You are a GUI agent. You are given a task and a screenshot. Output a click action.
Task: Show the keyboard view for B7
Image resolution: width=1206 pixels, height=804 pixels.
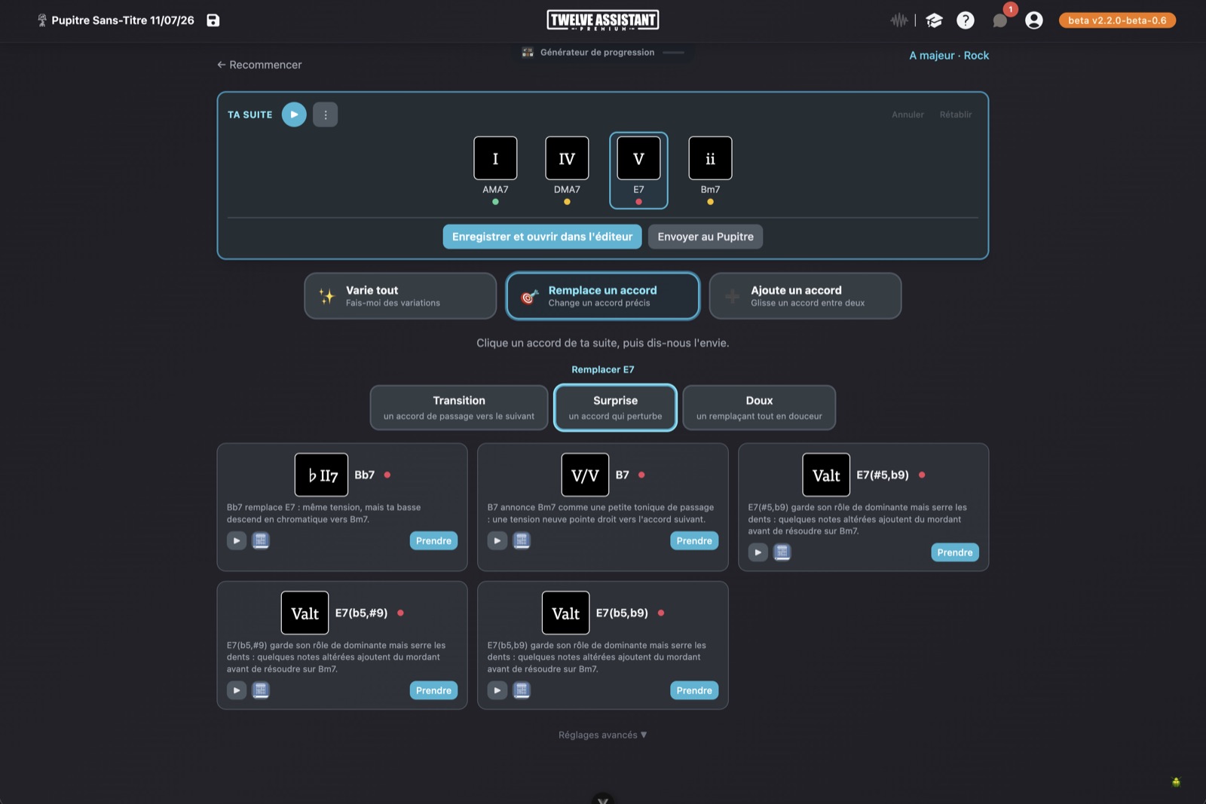522,540
